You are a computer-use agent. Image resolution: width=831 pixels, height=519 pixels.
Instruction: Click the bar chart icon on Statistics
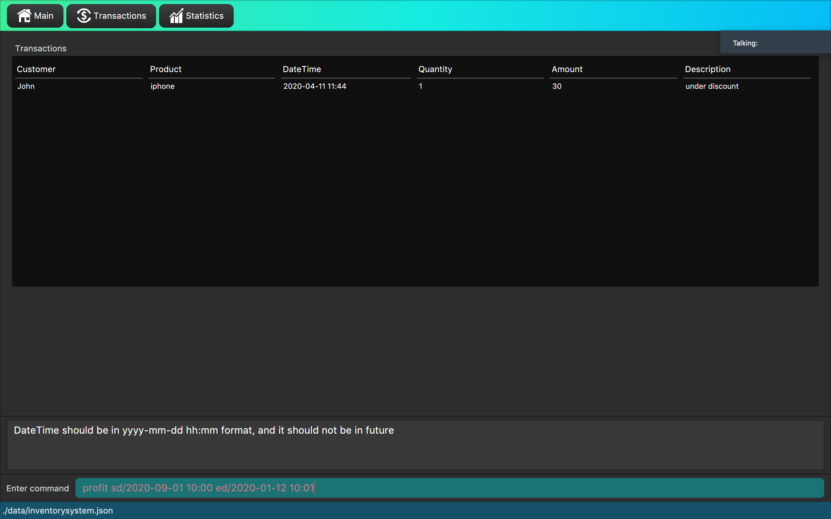click(x=176, y=16)
